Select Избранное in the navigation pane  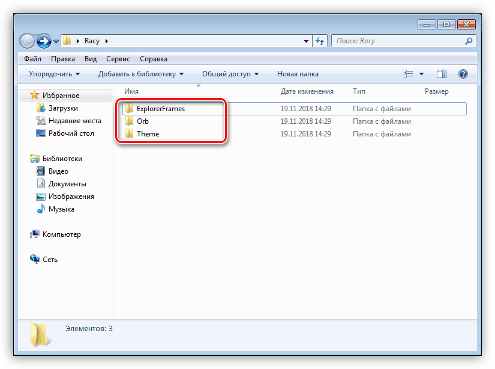point(61,96)
